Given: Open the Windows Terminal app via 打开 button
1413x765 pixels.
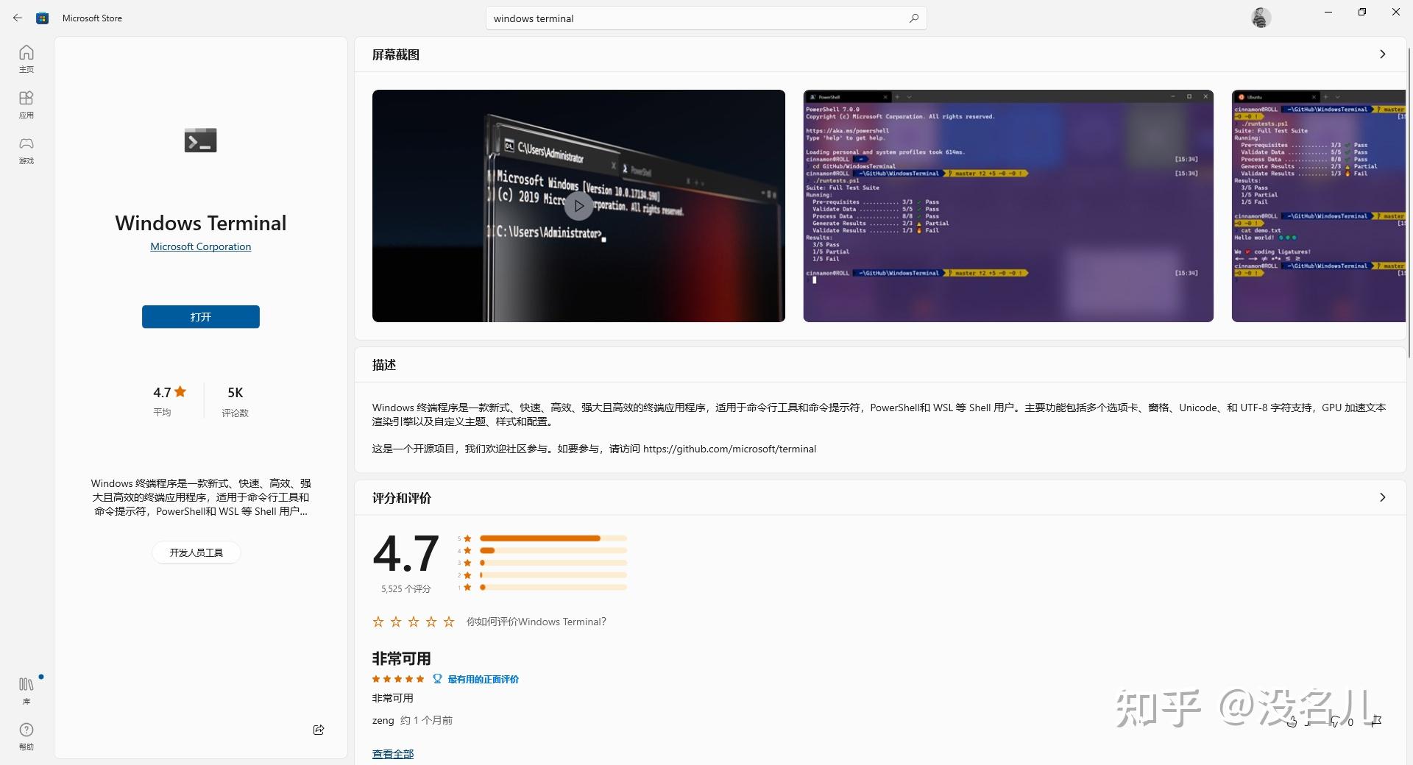Looking at the screenshot, I should (x=200, y=316).
